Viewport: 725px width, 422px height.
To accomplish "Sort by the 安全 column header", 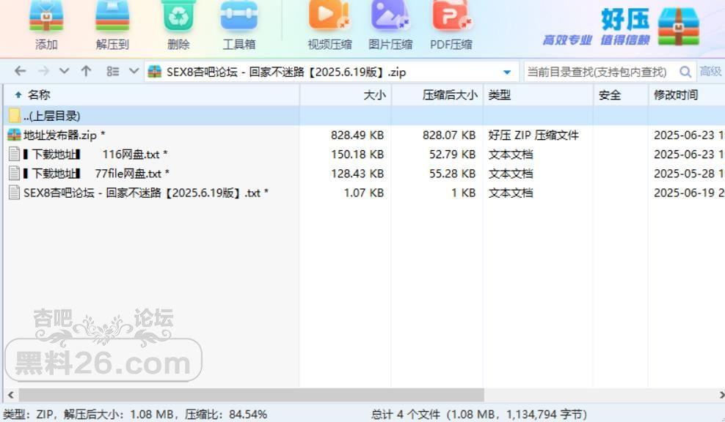I will pos(621,95).
